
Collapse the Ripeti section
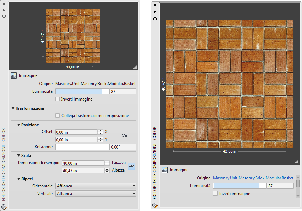[19, 179]
